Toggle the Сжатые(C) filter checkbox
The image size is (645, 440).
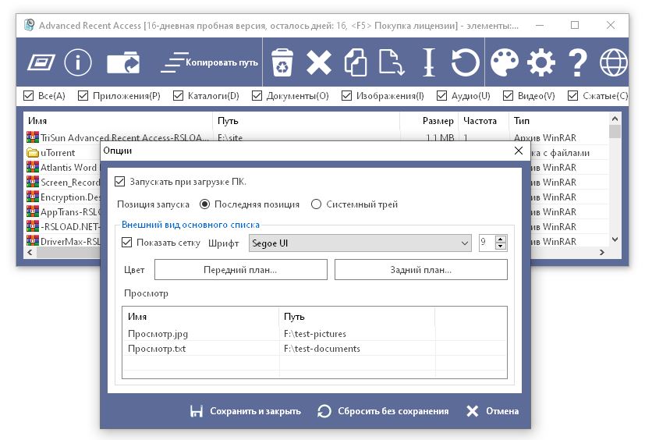572,96
